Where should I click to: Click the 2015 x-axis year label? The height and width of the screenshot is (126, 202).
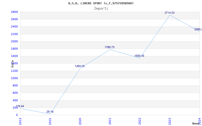50,121
